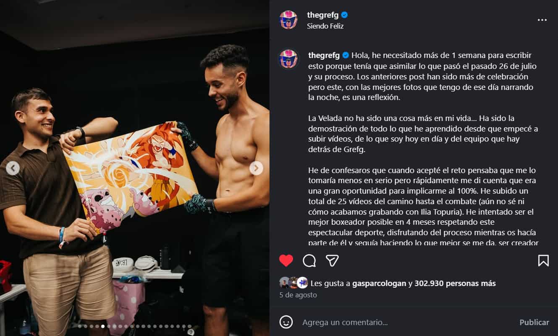558x336 pixels.
Task: Click the Publicar button
Action: 534,322
